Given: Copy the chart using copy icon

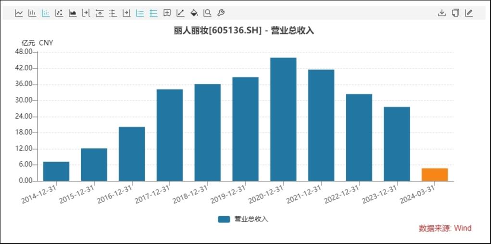Looking at the screenshot, I should 455,13.
